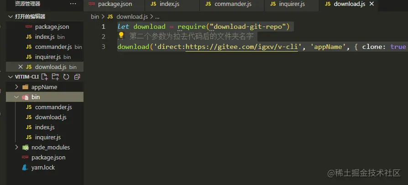Image resolution: width=408 pixels, height=185 pixels.
Task: Open commander.js bin in open editors list
Action: 45,47
